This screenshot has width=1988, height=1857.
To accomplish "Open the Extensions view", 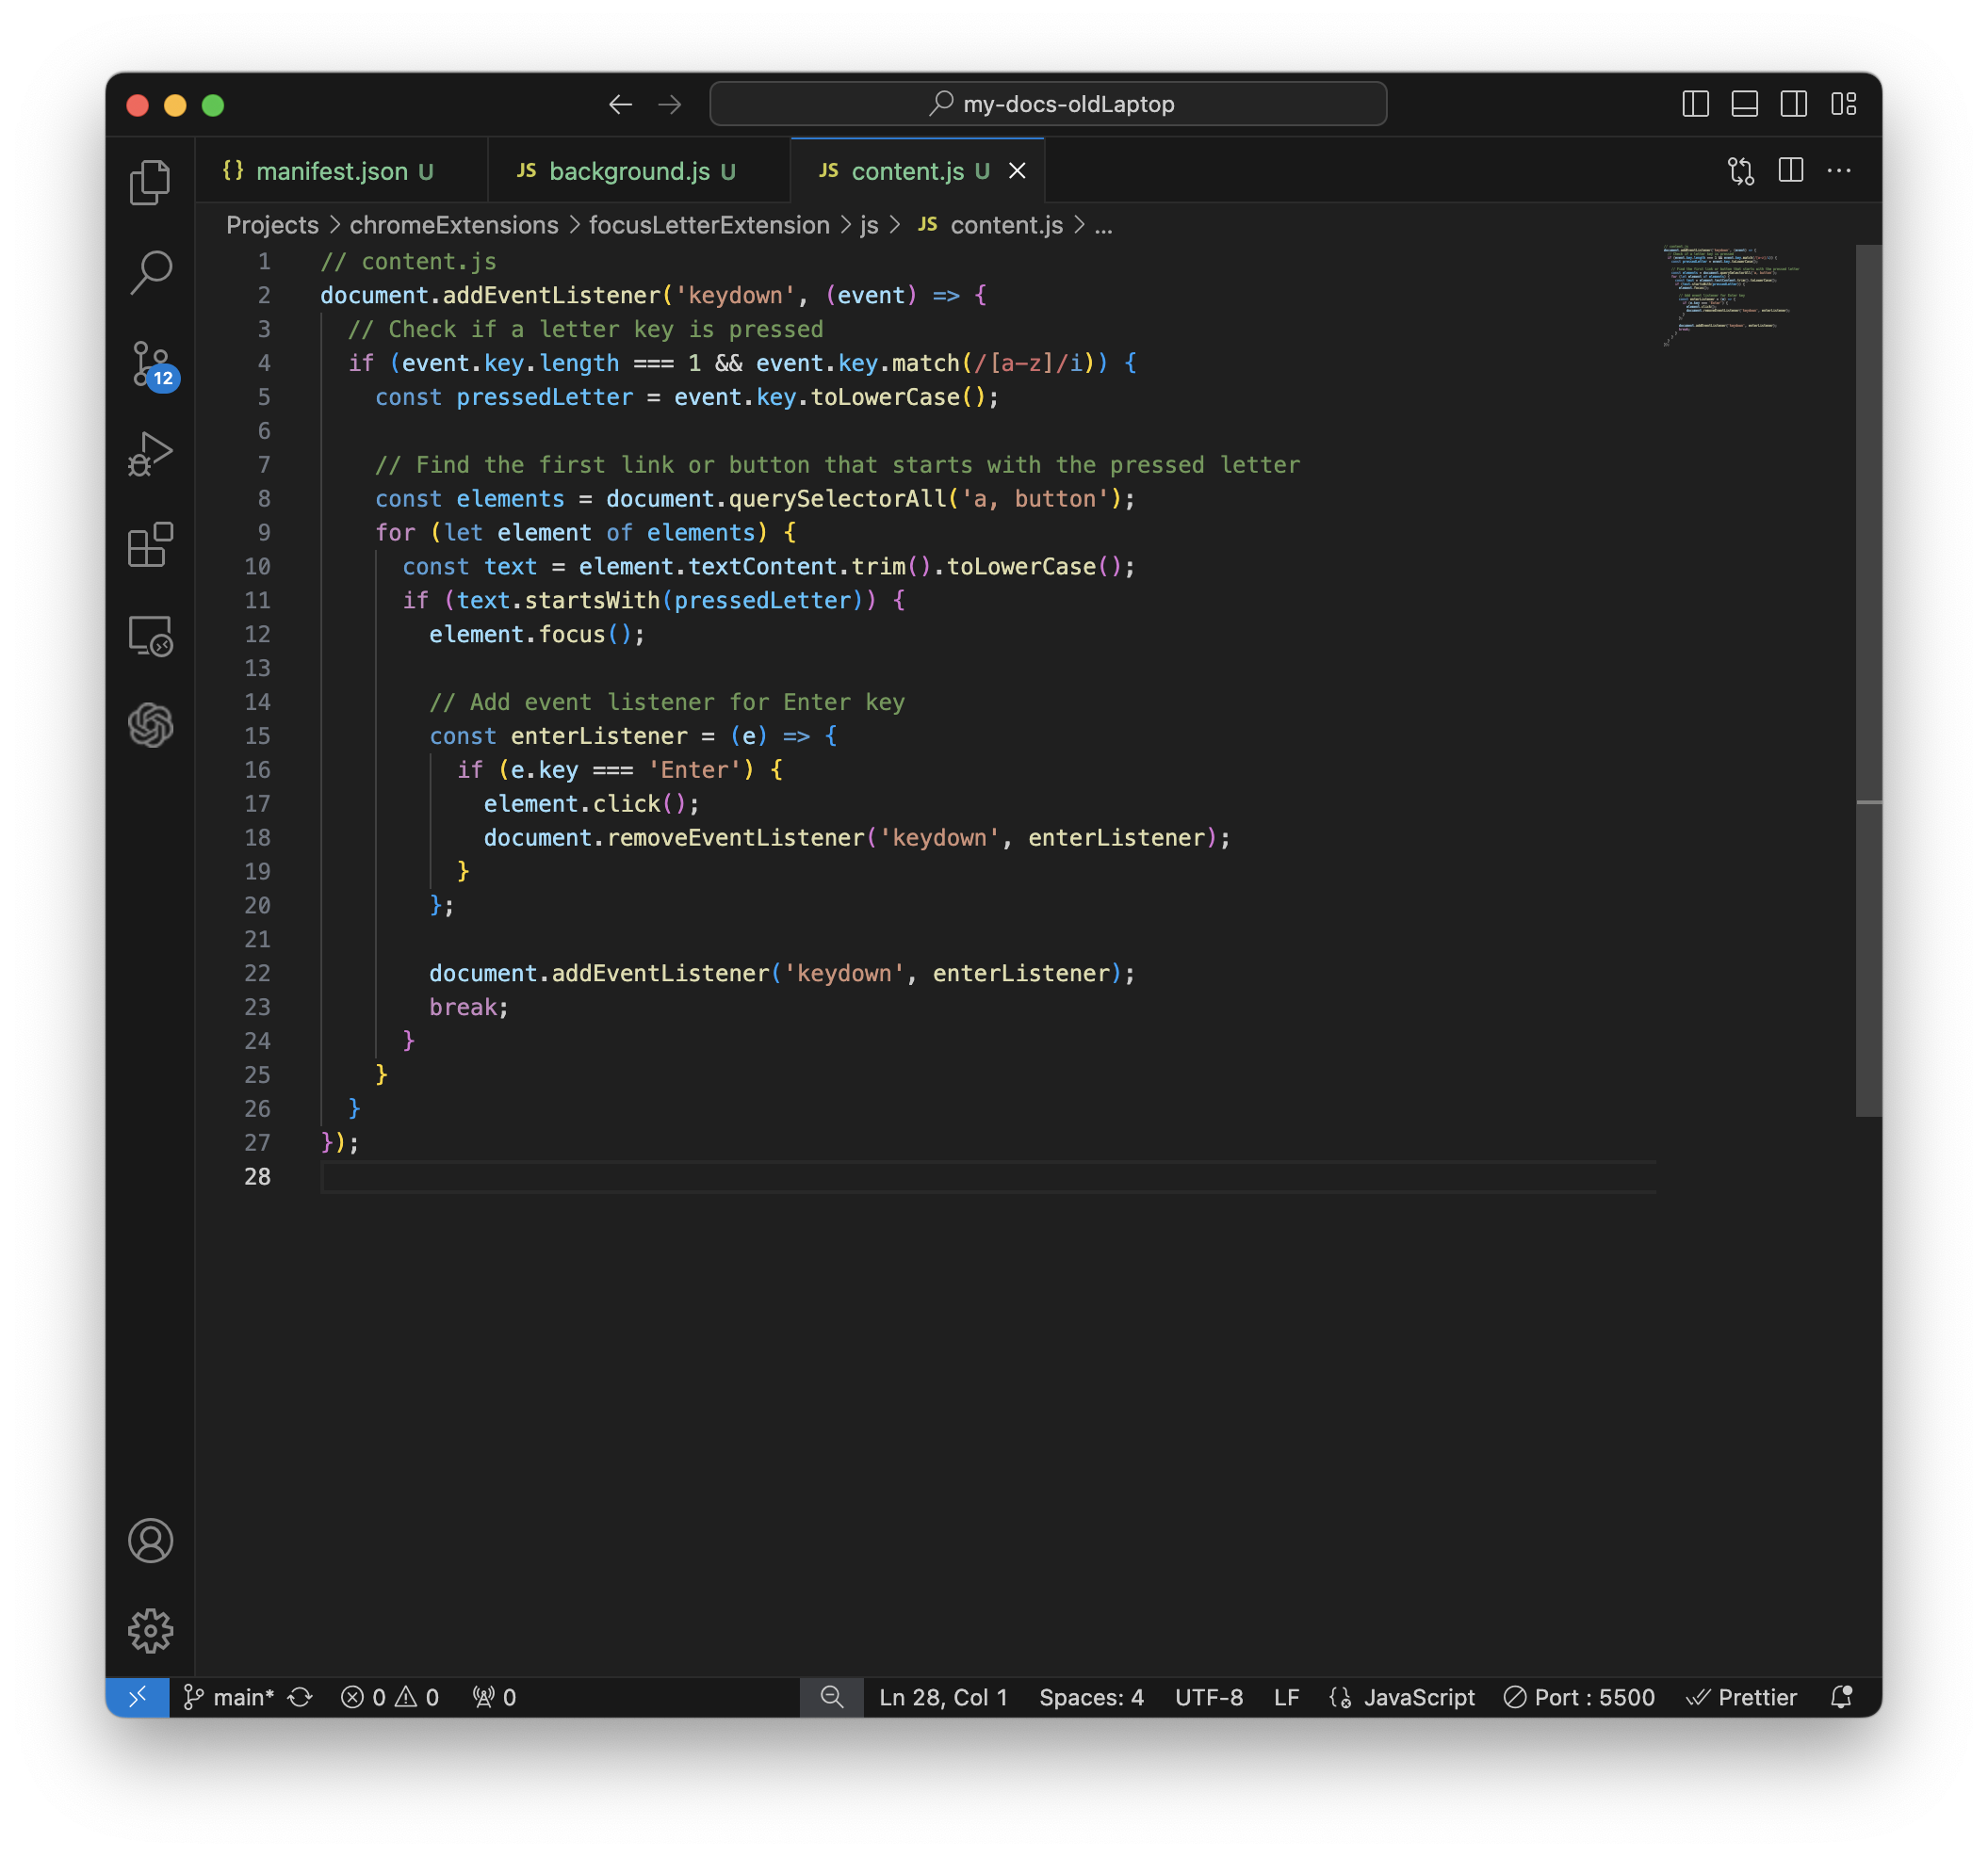I will pos(150,544).
